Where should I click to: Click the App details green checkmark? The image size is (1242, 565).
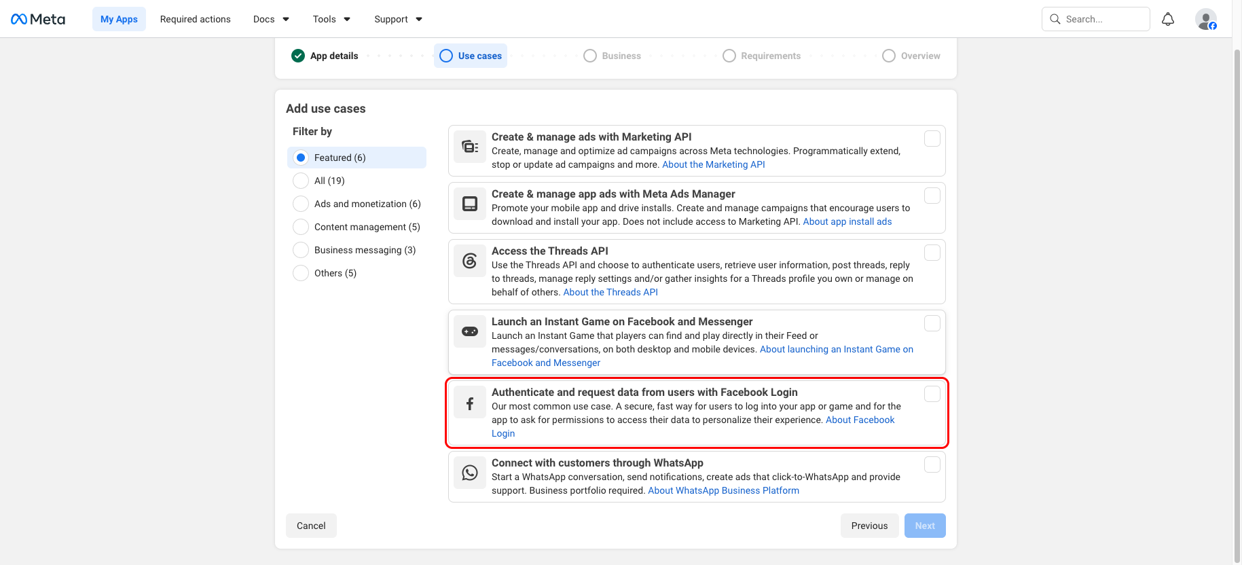click(x=298, y=56)
